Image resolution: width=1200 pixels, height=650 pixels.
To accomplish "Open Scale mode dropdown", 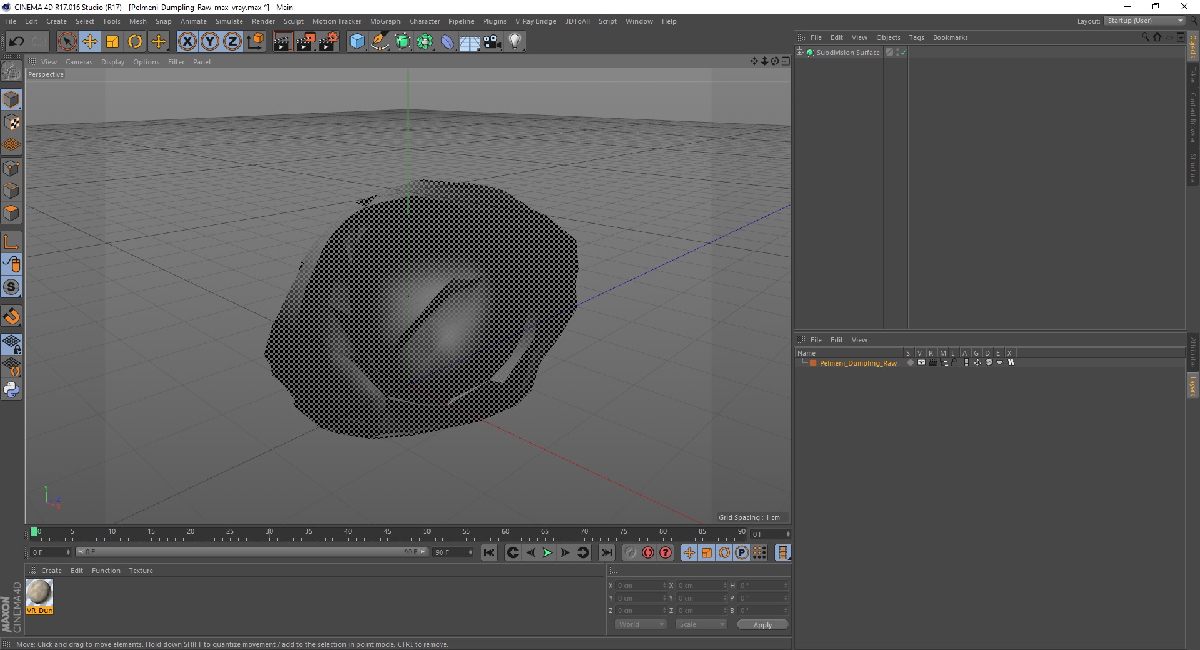I will 701,624.
